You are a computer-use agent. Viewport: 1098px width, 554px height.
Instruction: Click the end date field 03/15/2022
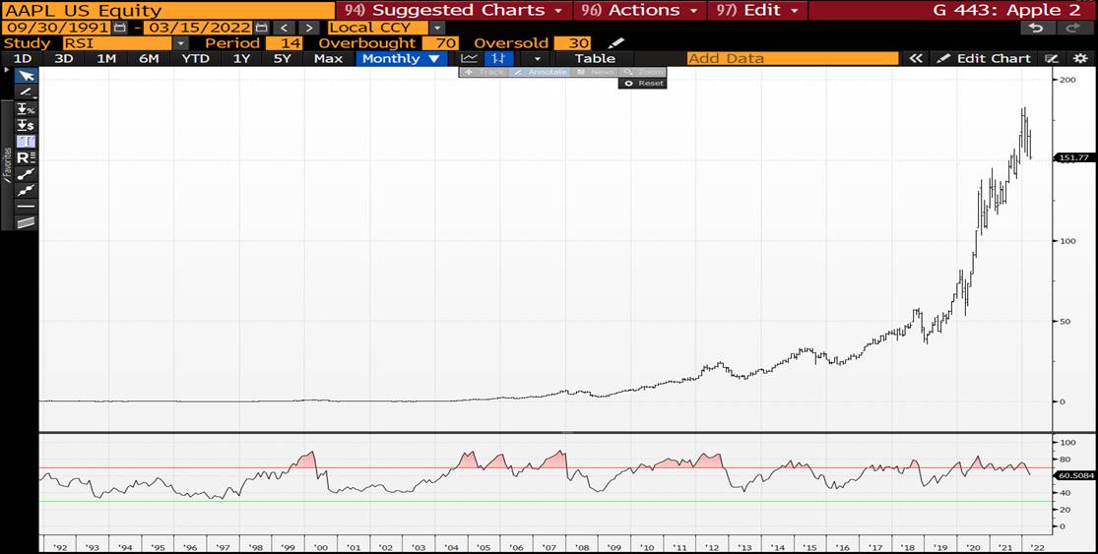[198, 28]
